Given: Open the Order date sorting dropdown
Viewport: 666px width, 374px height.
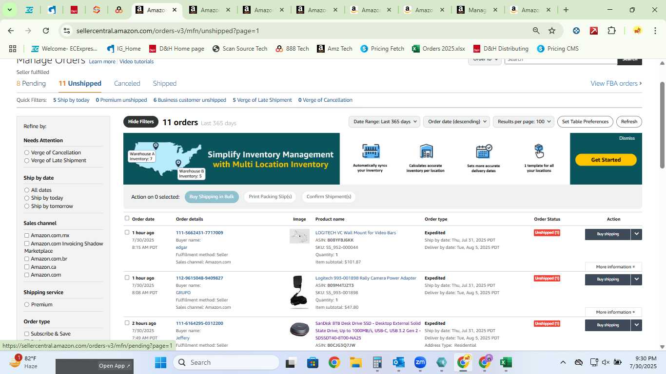Looking at the screenshot, I should pos(456,121).
